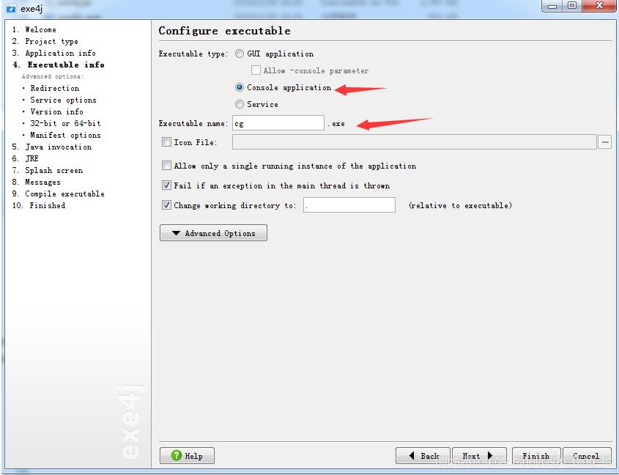Viewport: 619px width, 475px height.
Task: Click the Back button
Action: 423,456
